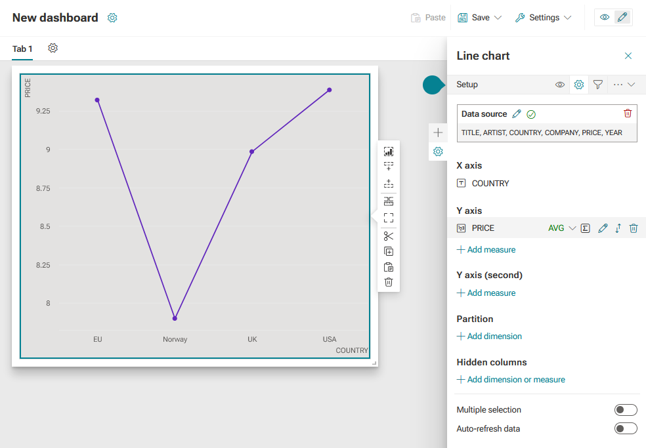Delete the PRICE measure trash icon
This screenshot has width=646, height=448.
coord(634,228)
